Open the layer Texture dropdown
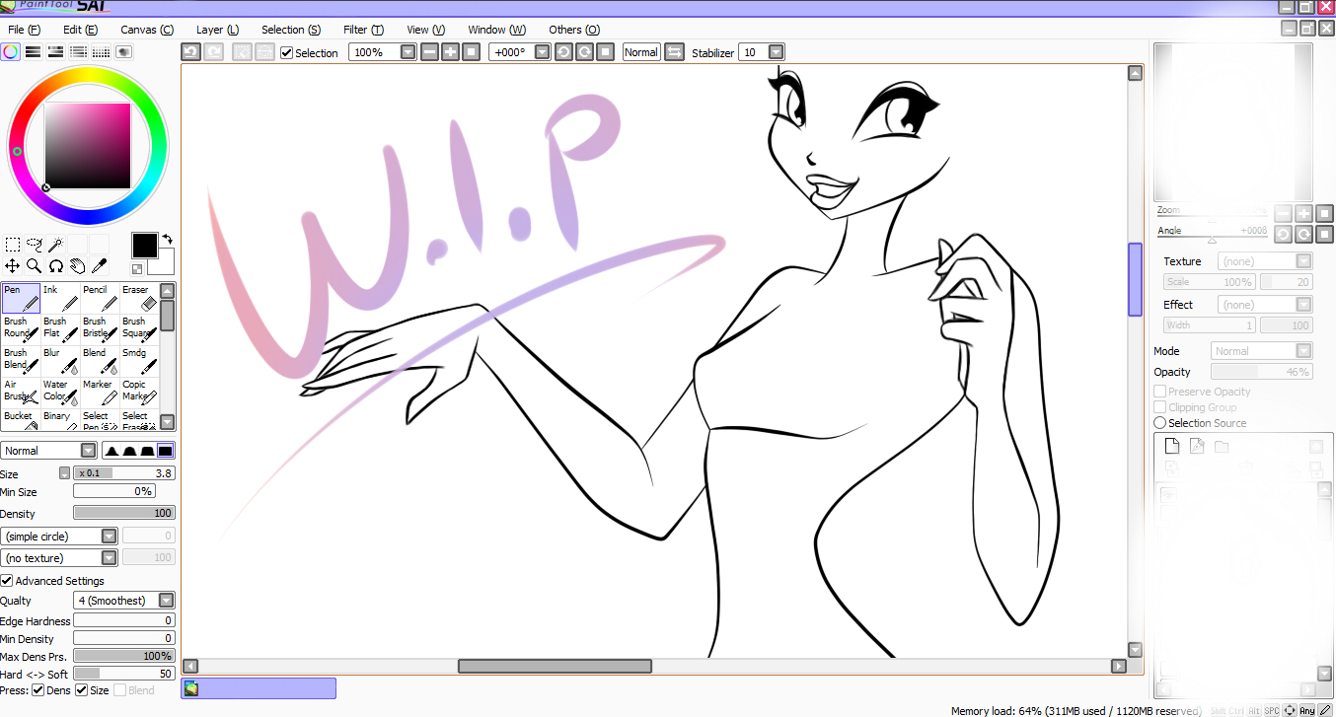This screenshot has width=1336, height=717. point(1266,261)
